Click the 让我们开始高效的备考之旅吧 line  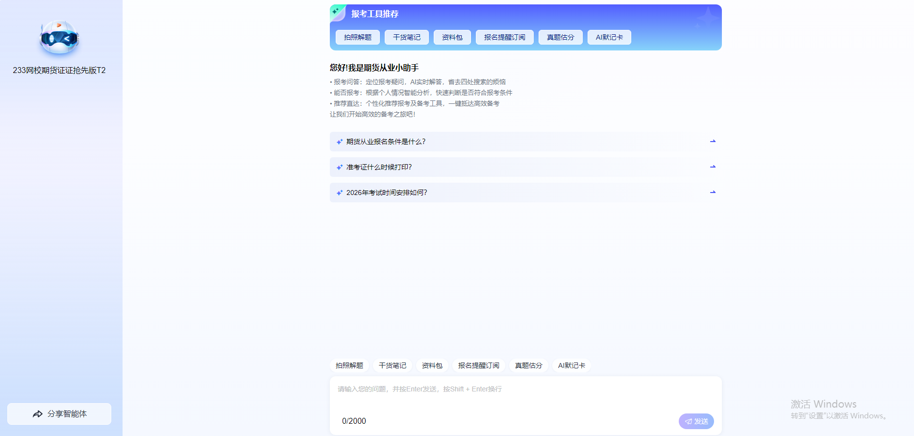[x=372, y=114]
